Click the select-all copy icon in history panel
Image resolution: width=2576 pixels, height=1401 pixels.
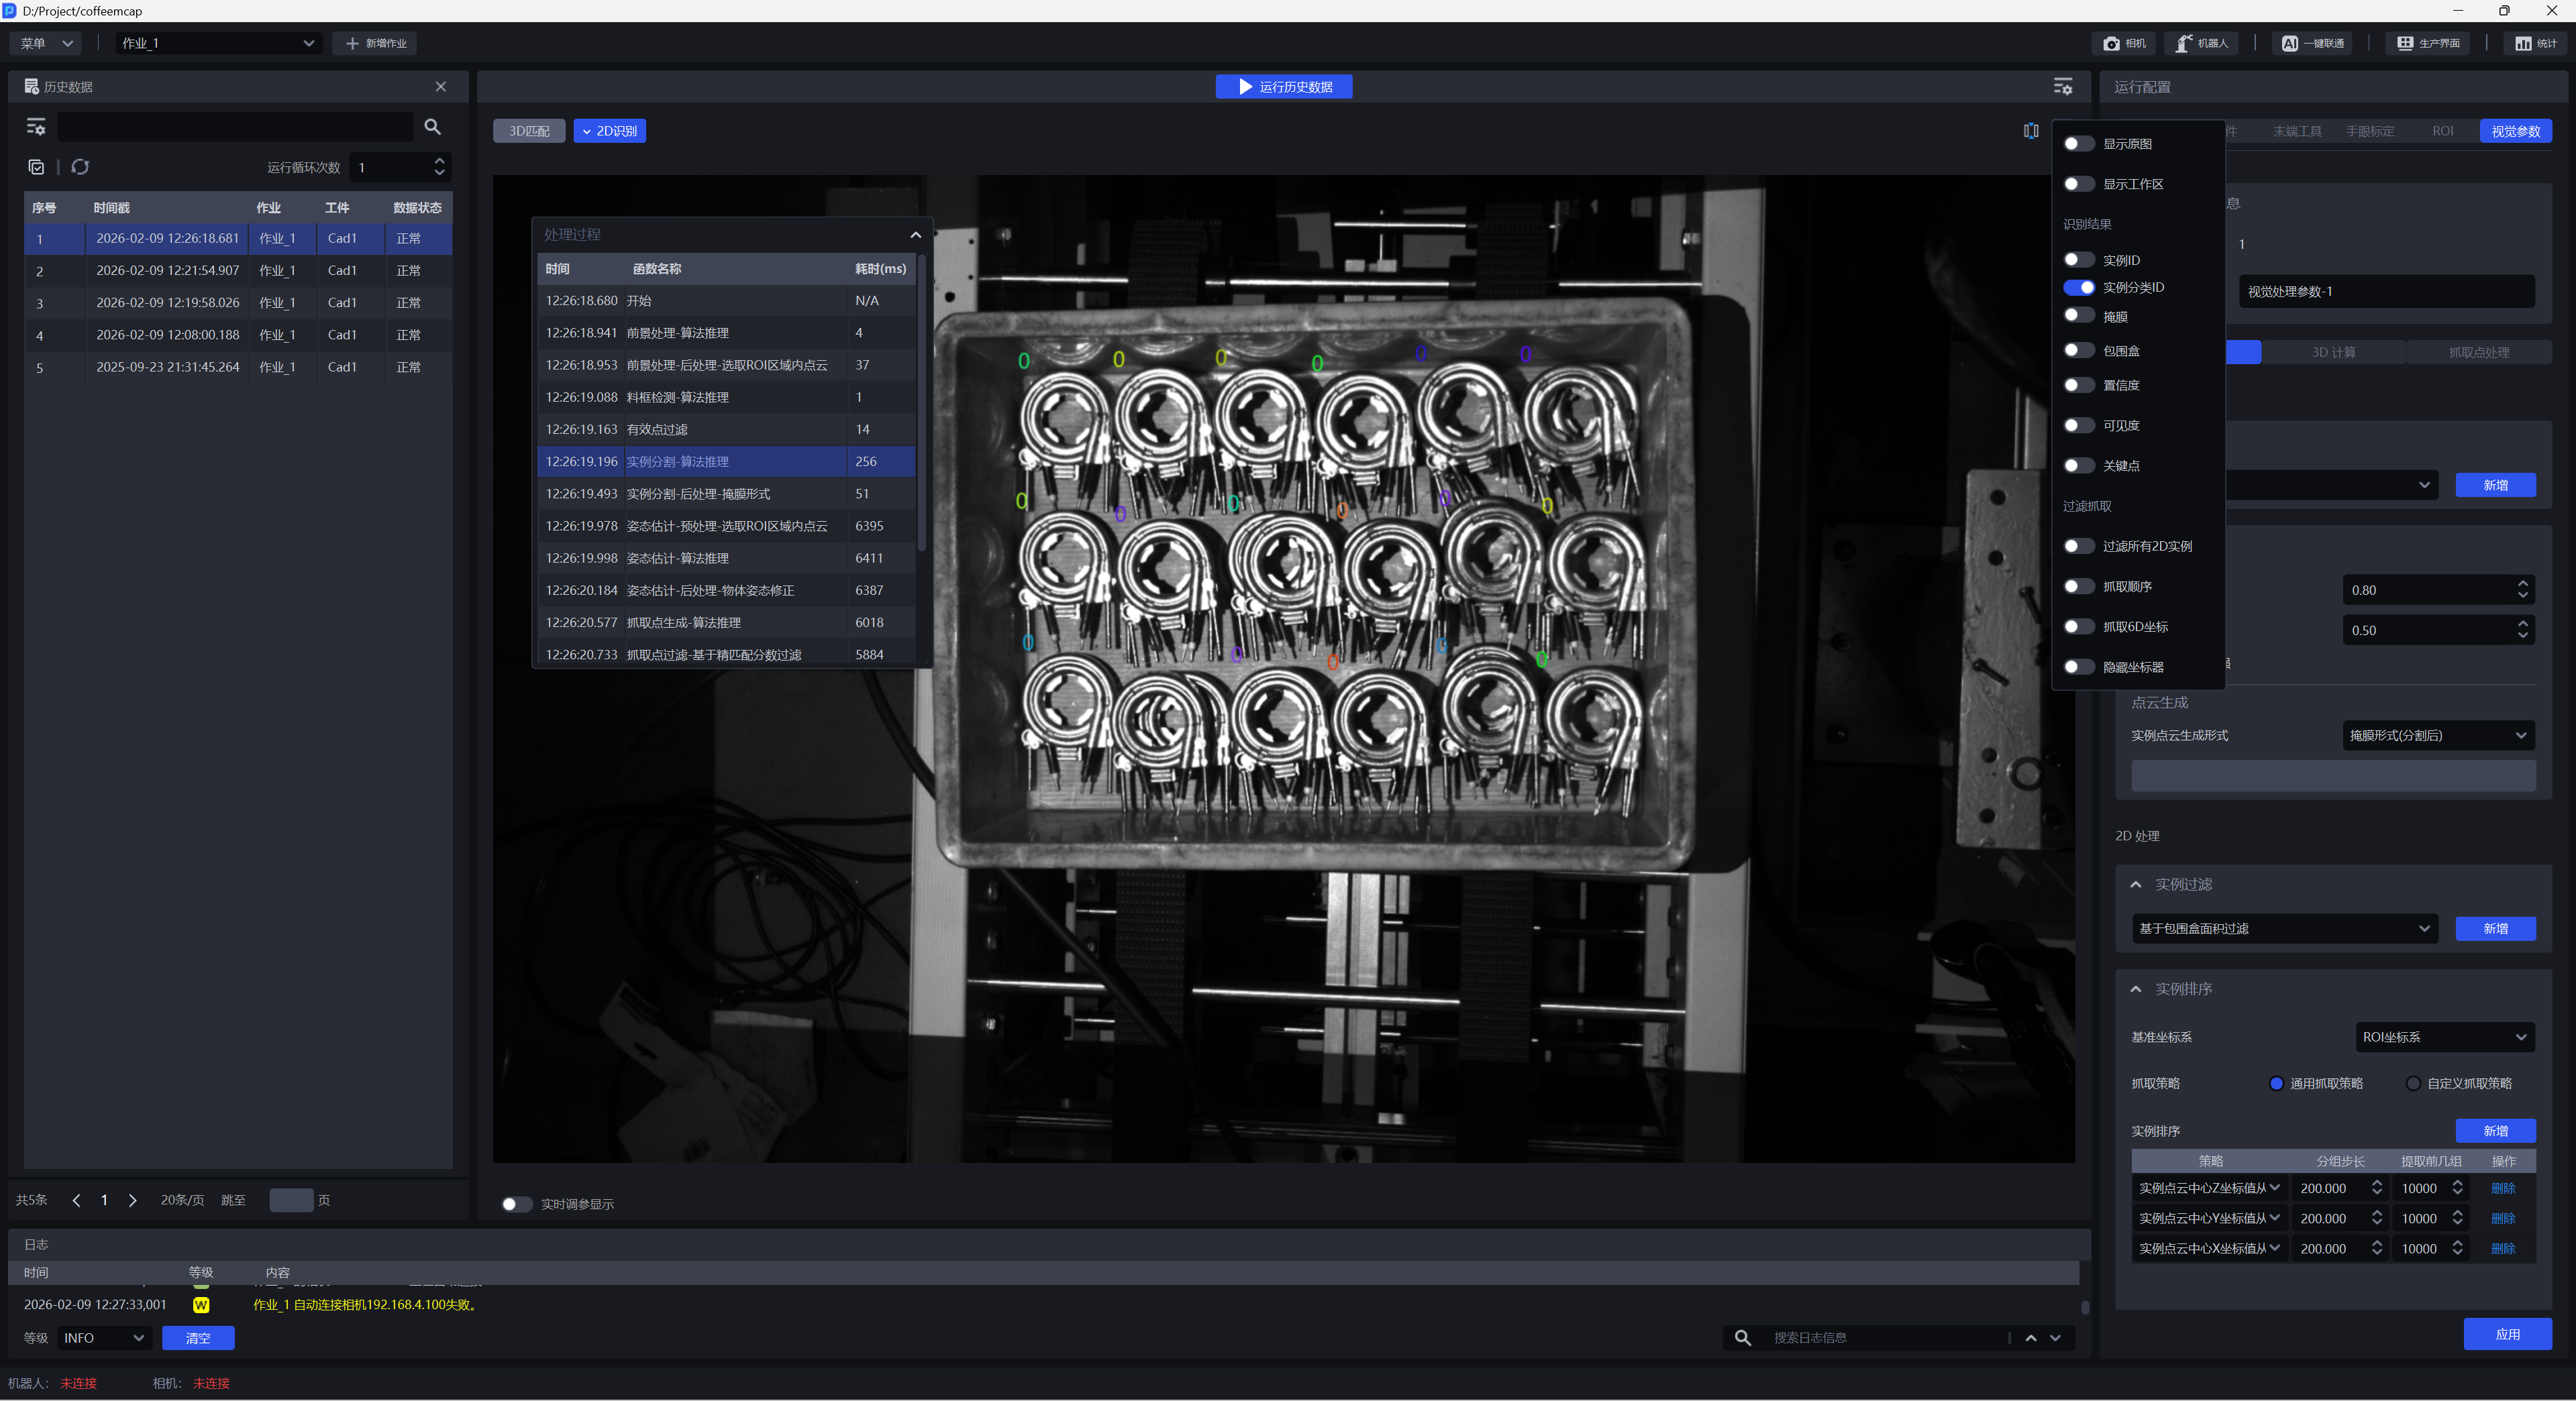point(37,167)
